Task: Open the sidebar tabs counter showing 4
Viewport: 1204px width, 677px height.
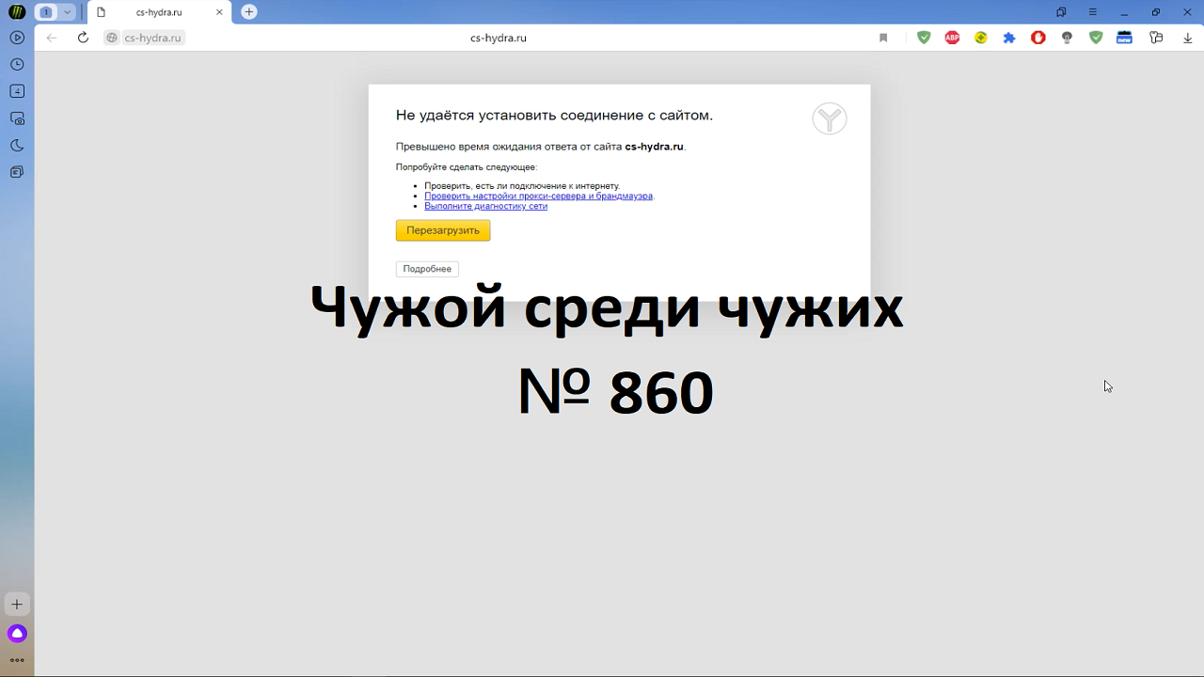Action: (17, 91)
